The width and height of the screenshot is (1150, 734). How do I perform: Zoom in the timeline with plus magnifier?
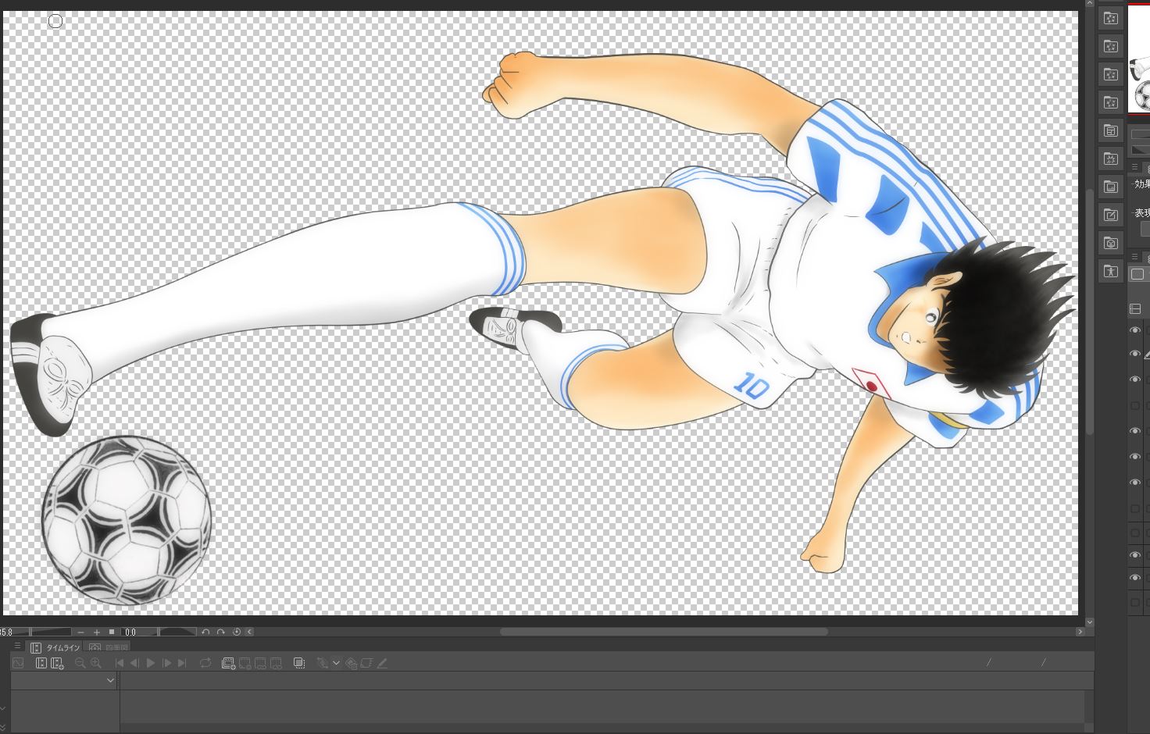point(96,663)
